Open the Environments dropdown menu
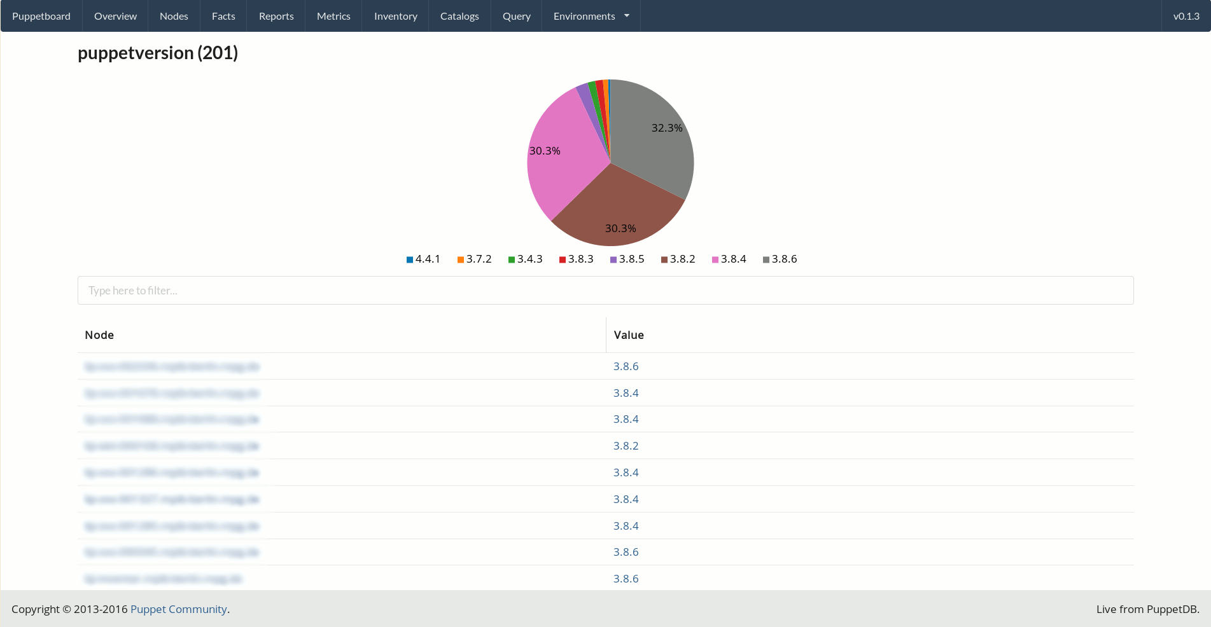 point(591,16)
